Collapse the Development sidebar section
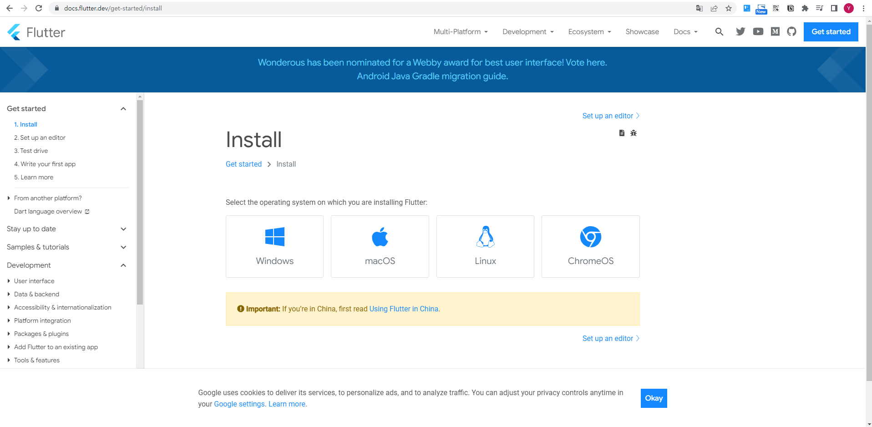Viewport: 872px width, 427px height. [123, 265]
